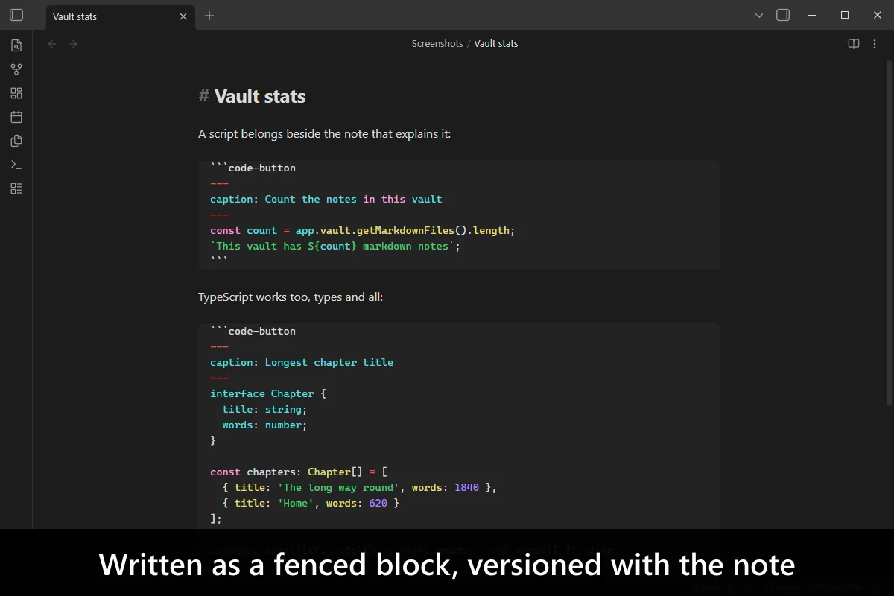Click the Vault stats heading

click(x=260, y=96)
